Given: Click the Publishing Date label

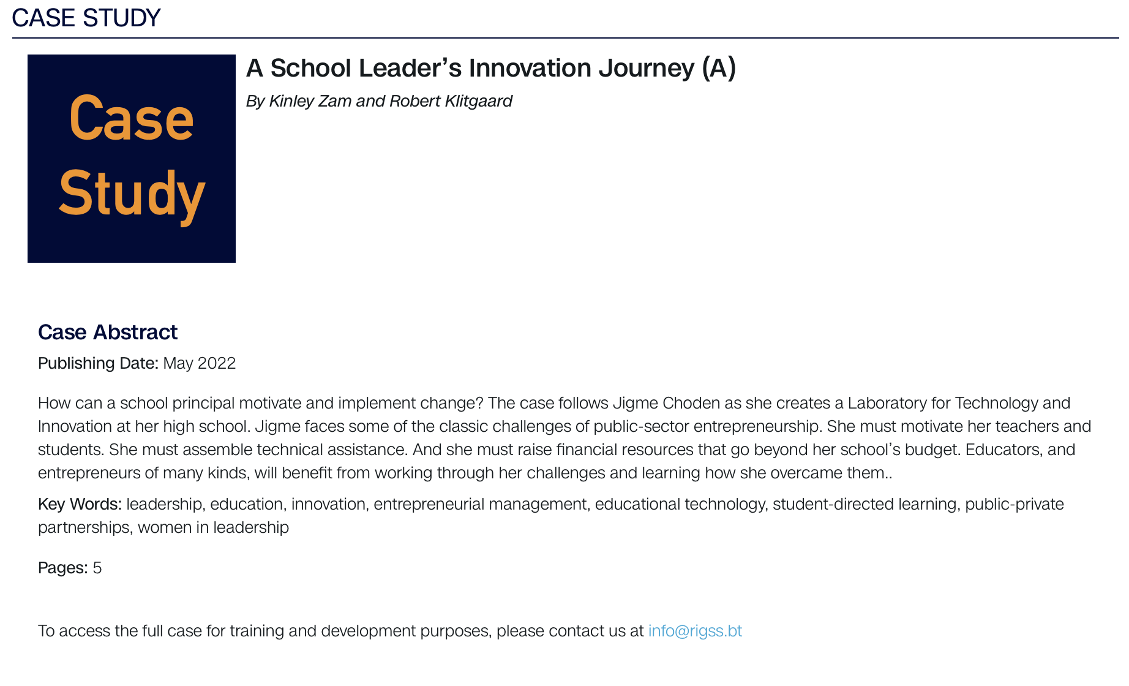Looking at the screenshot, I should pos(98,363).
